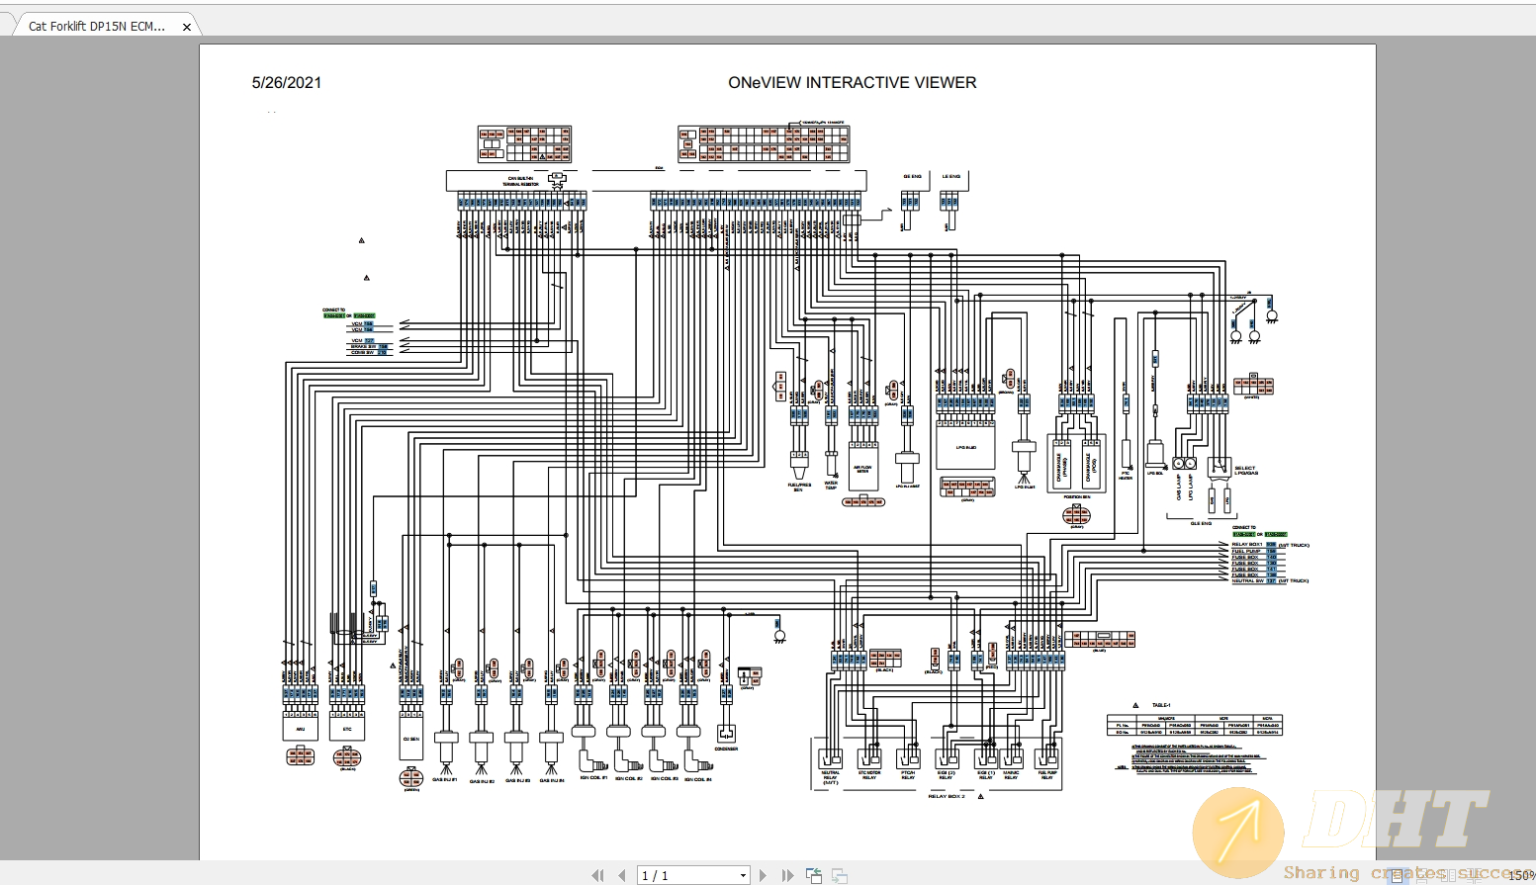Click the NEUTRAL SW connection label
Screen dimensions: 1536x885
click(1248, 580)
